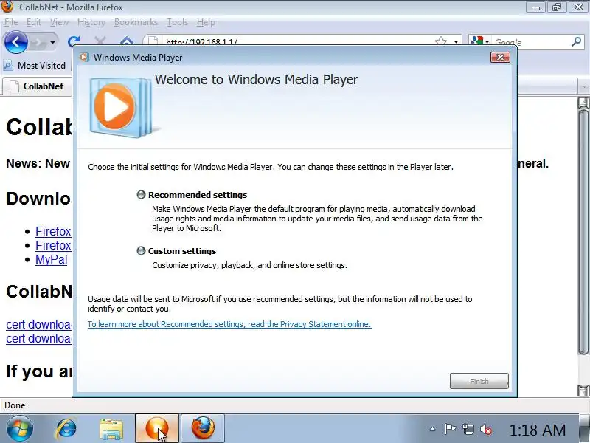590x443 pixels.
Task: Click the muted volume tray icon
Action: click(486, 430)
